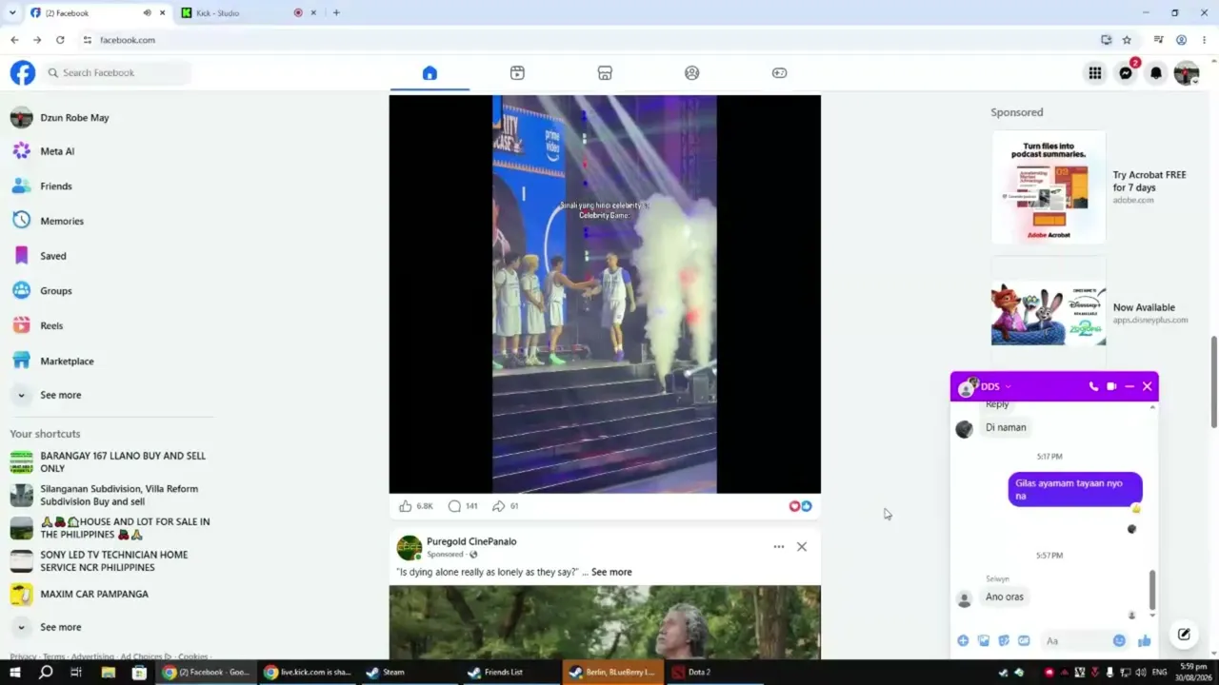
Task: Bookmark this page with the star
Action: coord(1127,40)
